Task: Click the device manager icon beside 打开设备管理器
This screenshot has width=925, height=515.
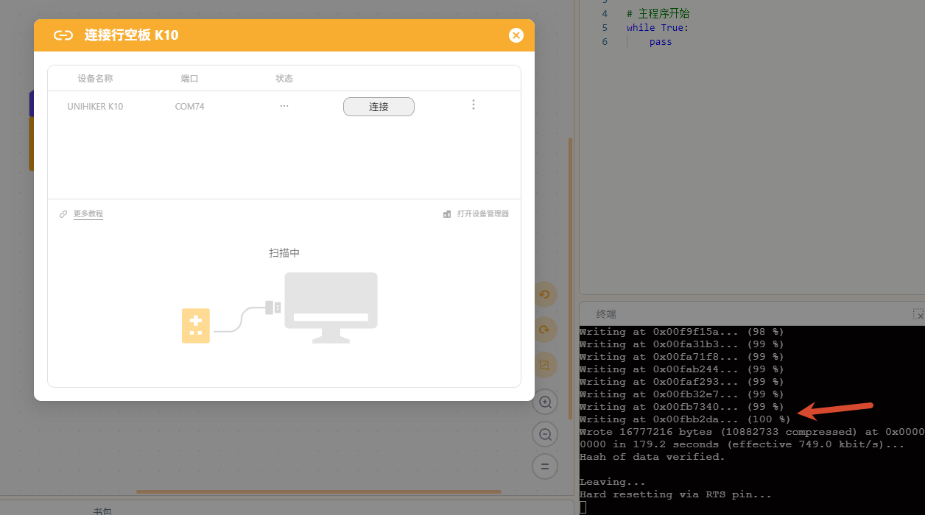Action: (x=447, y=214)
